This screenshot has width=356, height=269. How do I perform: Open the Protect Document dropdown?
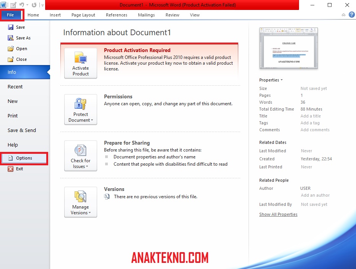click(81, 109)
